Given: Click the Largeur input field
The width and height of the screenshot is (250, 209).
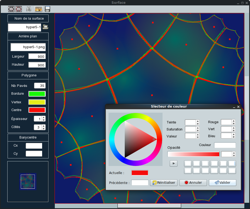Looking at the screenshot, I should (37, 56).
